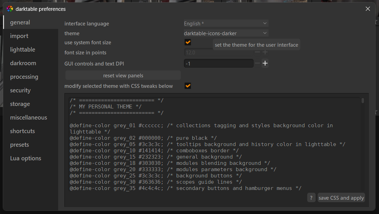Click the grey_30 scopes guide lines line

(156, 182)
